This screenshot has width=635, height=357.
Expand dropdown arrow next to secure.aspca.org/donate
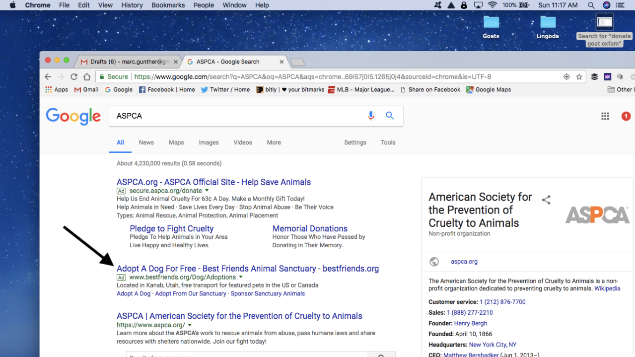pyautogui.click(x=207, y=191)
